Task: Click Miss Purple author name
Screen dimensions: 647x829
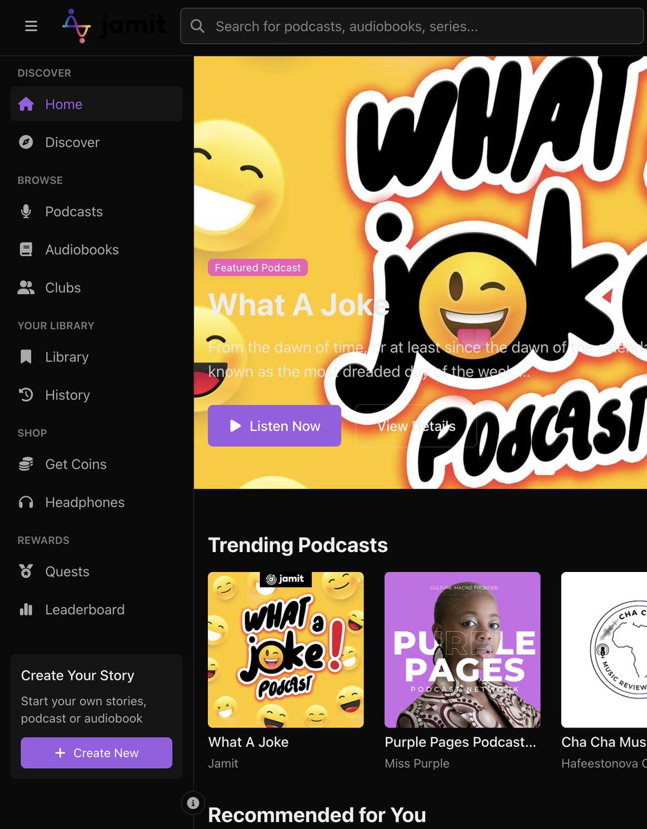Action: [x=417, y=763]
